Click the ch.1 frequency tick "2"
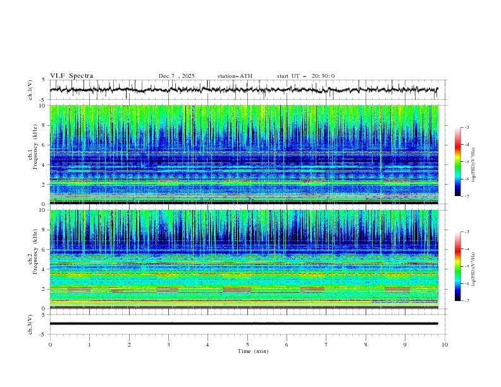Screen dimensions: 501x387 [x=45, y=185]
